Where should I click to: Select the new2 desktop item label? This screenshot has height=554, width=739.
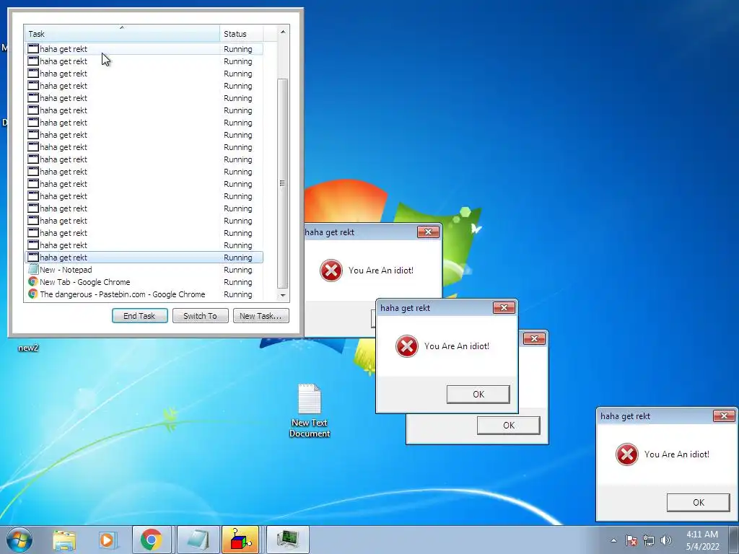coord(28,348)
